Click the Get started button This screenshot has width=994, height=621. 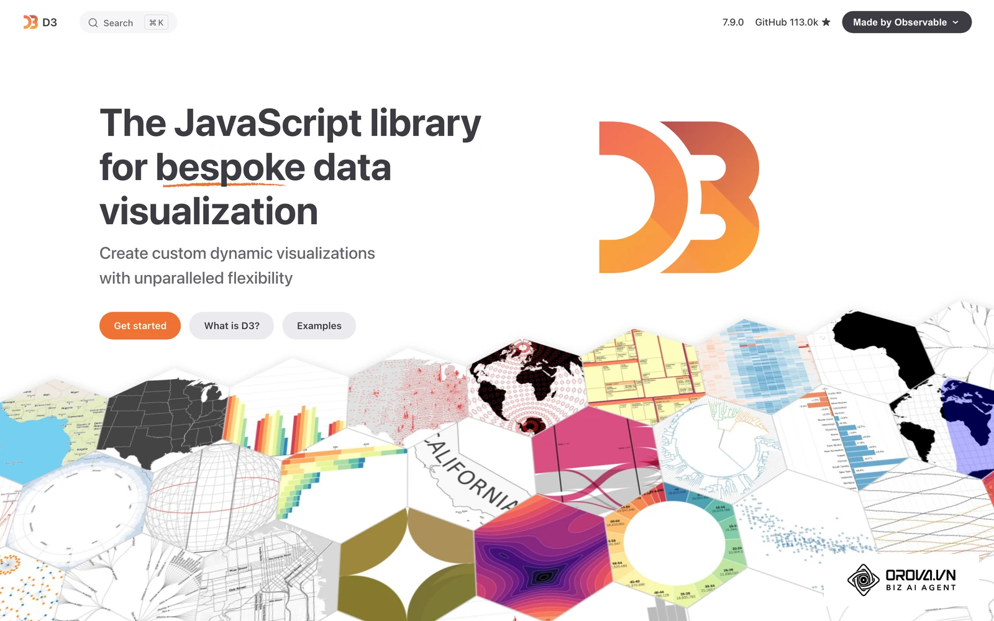[x=140, y=325]
